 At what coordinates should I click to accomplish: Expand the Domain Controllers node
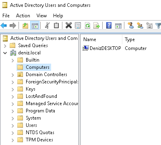13,75
